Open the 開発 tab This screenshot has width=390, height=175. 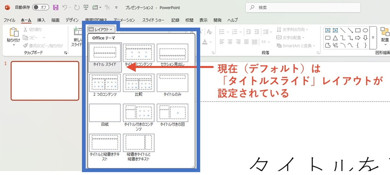point(218,20)
